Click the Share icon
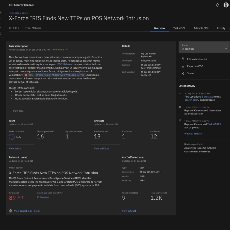 click(x=183, y=73)
